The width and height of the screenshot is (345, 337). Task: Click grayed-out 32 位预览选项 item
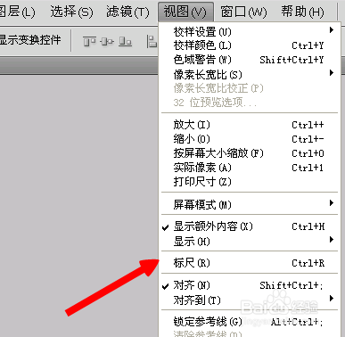pos(250,103)
